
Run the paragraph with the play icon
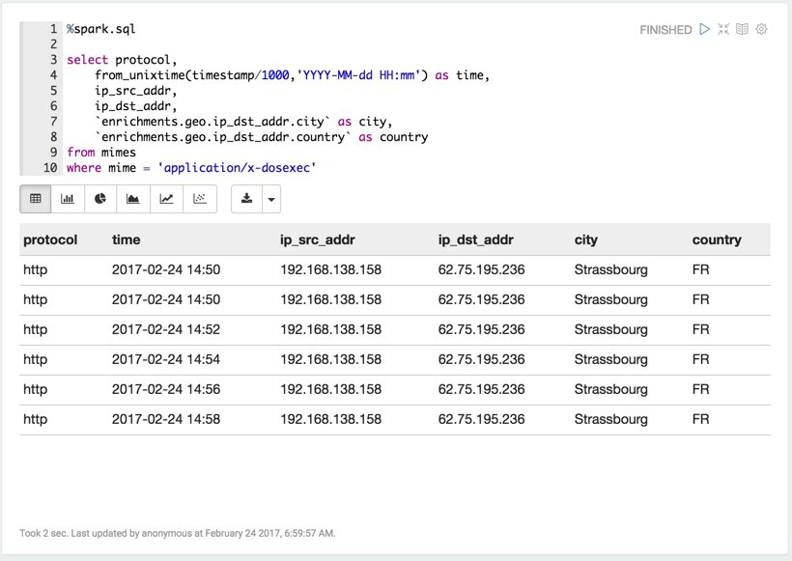pos(705,29)
